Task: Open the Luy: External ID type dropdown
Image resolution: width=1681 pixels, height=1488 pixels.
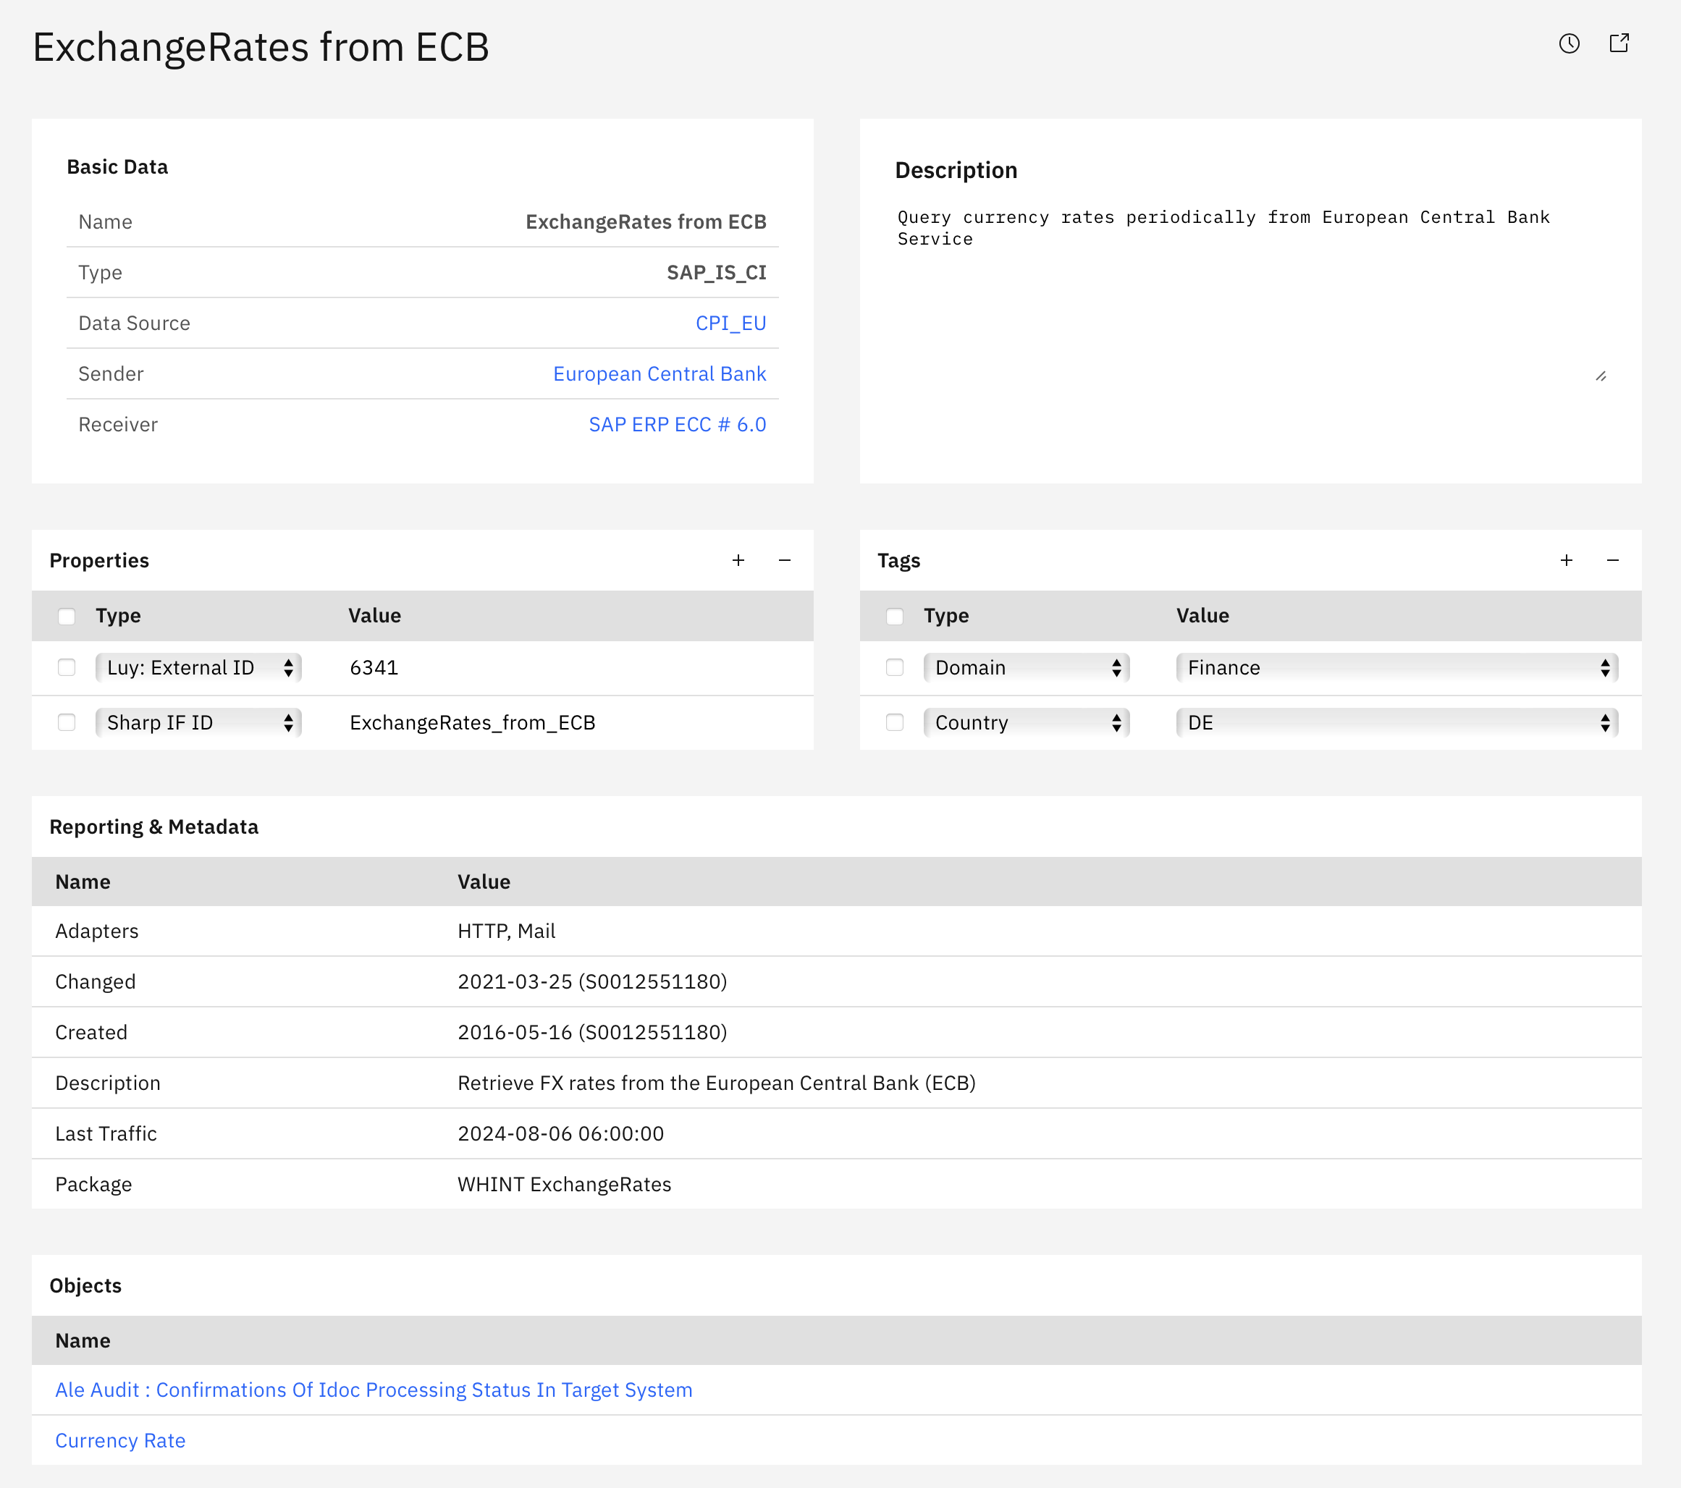Action: point(198,667)
